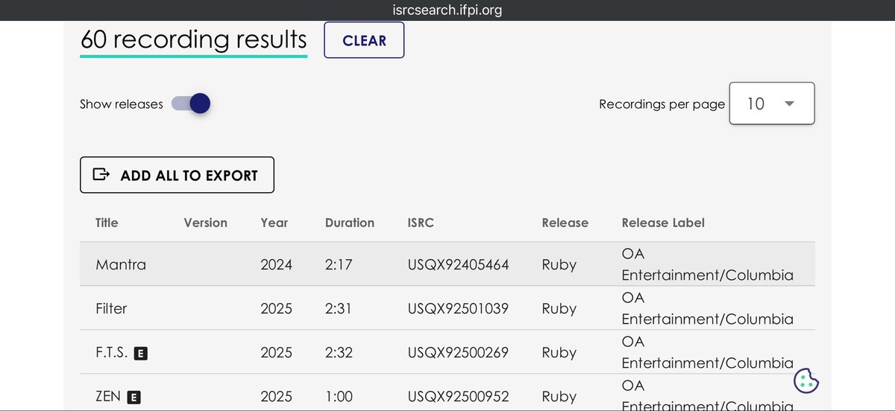Click the explicit badge next to ZEN
Image resolution: width=895 pixels, height=411 pixels.
pyautogui.click(x=134, y=398)
